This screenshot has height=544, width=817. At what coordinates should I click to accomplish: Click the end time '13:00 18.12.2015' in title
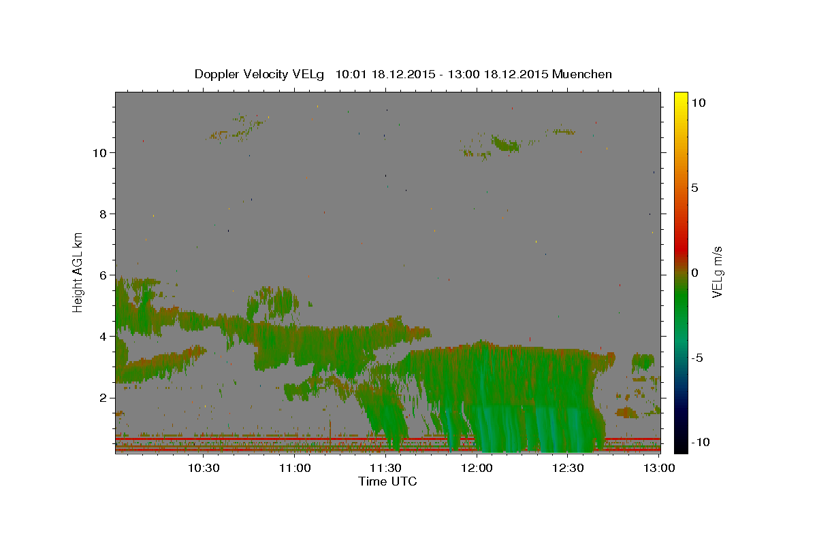(x=497, y=74)
